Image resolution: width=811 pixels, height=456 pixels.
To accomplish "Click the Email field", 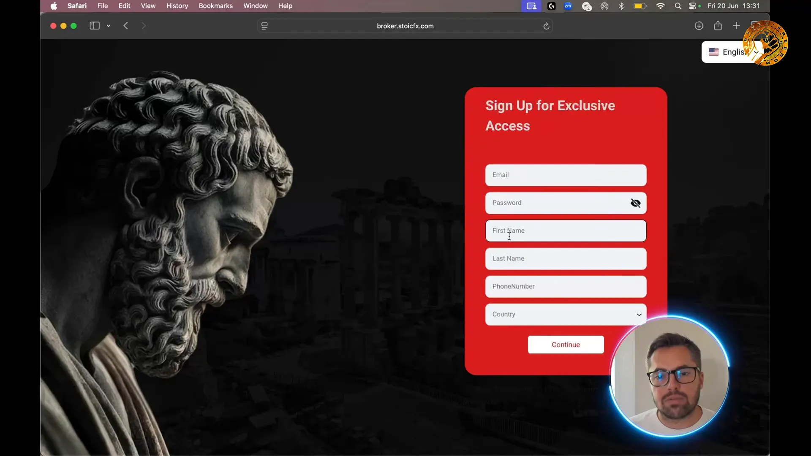I will 566,175.
